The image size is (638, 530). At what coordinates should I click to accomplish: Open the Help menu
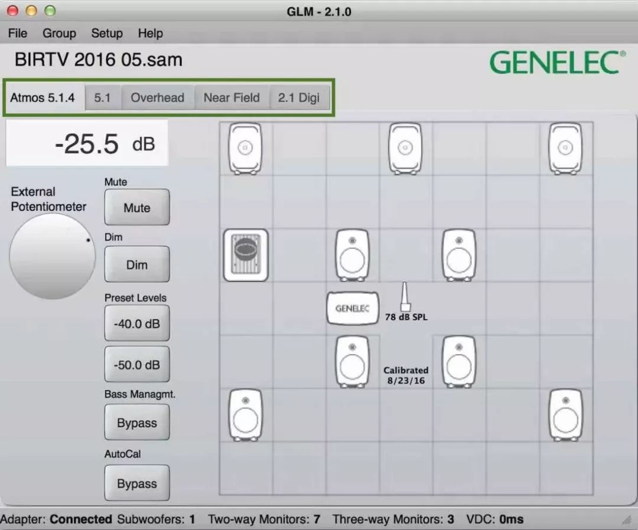pos(151,33)
